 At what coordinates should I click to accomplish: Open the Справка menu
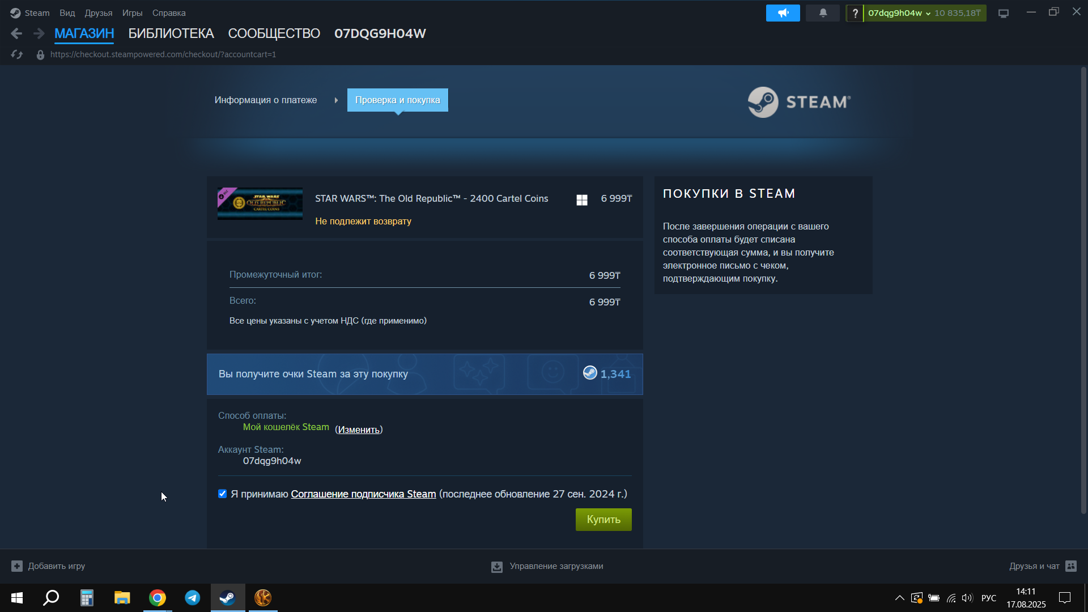pyautogui.click(x=169, y=13)
